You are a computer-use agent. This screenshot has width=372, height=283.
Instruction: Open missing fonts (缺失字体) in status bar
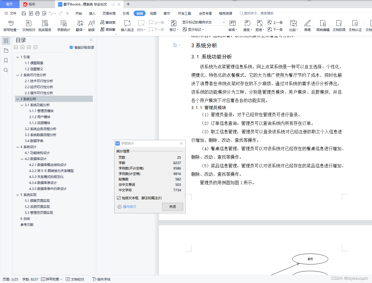pos(101,279)
